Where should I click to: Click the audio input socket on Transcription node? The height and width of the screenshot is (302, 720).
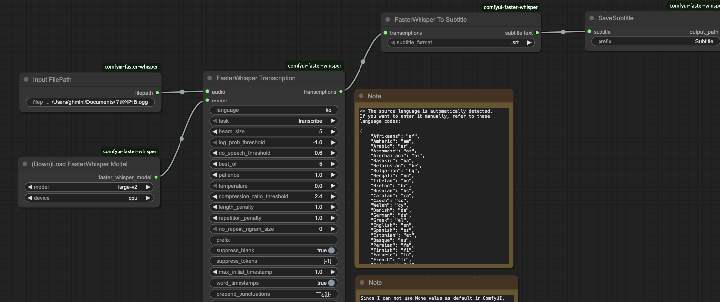point(208,92)
